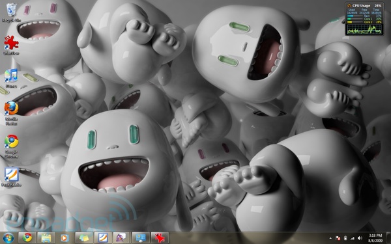Screen dimensions: 391x244
Task: Open the volume speaker tray icon
Action: (x=360, y=238)
